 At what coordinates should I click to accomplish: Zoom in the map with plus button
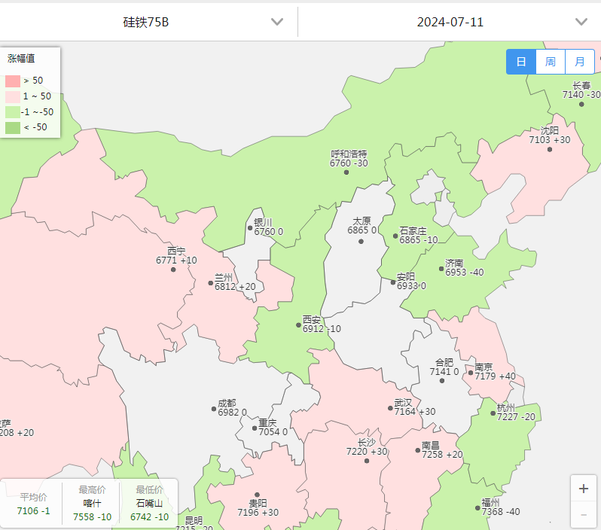(584, 489)
